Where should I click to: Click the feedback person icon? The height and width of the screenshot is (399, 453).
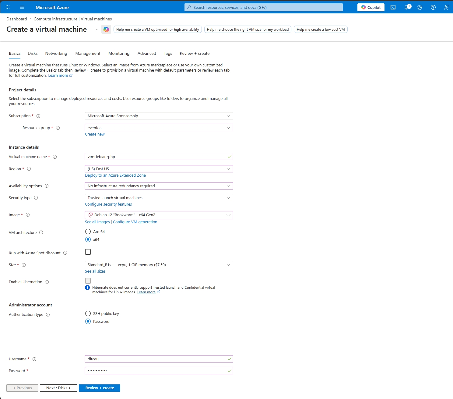point(447,7)
